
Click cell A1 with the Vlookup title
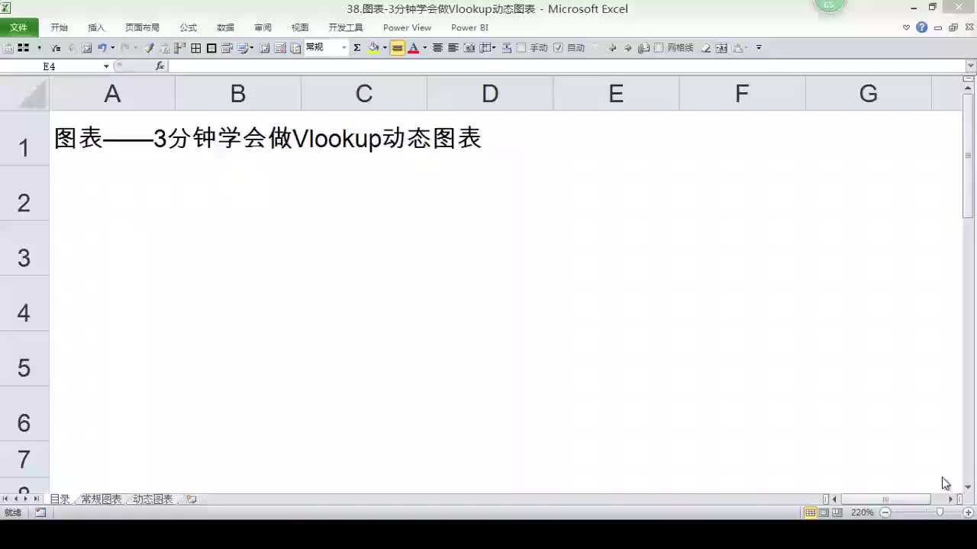point(267,139)
